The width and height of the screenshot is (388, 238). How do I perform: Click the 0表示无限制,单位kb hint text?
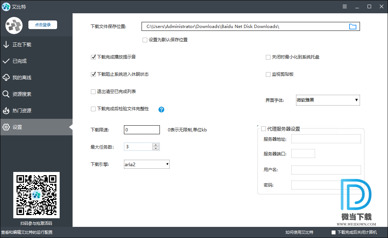(187, 130)
